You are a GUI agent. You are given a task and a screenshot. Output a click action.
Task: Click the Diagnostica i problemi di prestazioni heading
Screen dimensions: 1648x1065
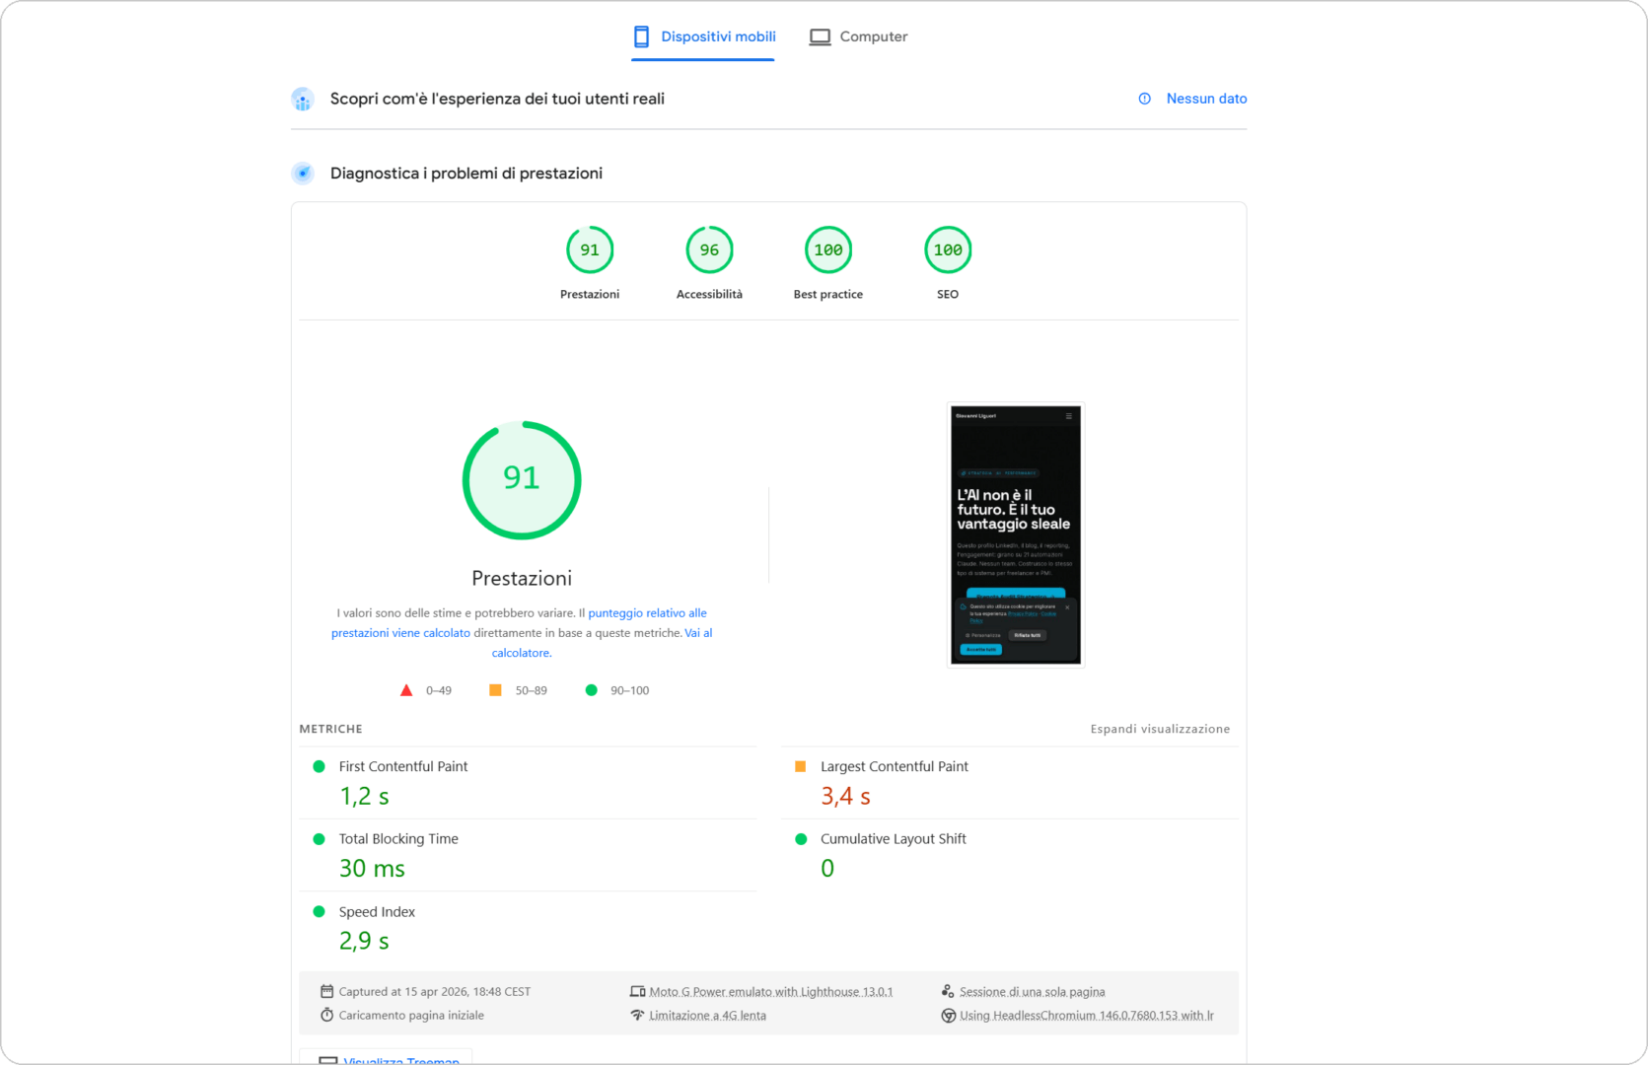[x=466, y=174]
